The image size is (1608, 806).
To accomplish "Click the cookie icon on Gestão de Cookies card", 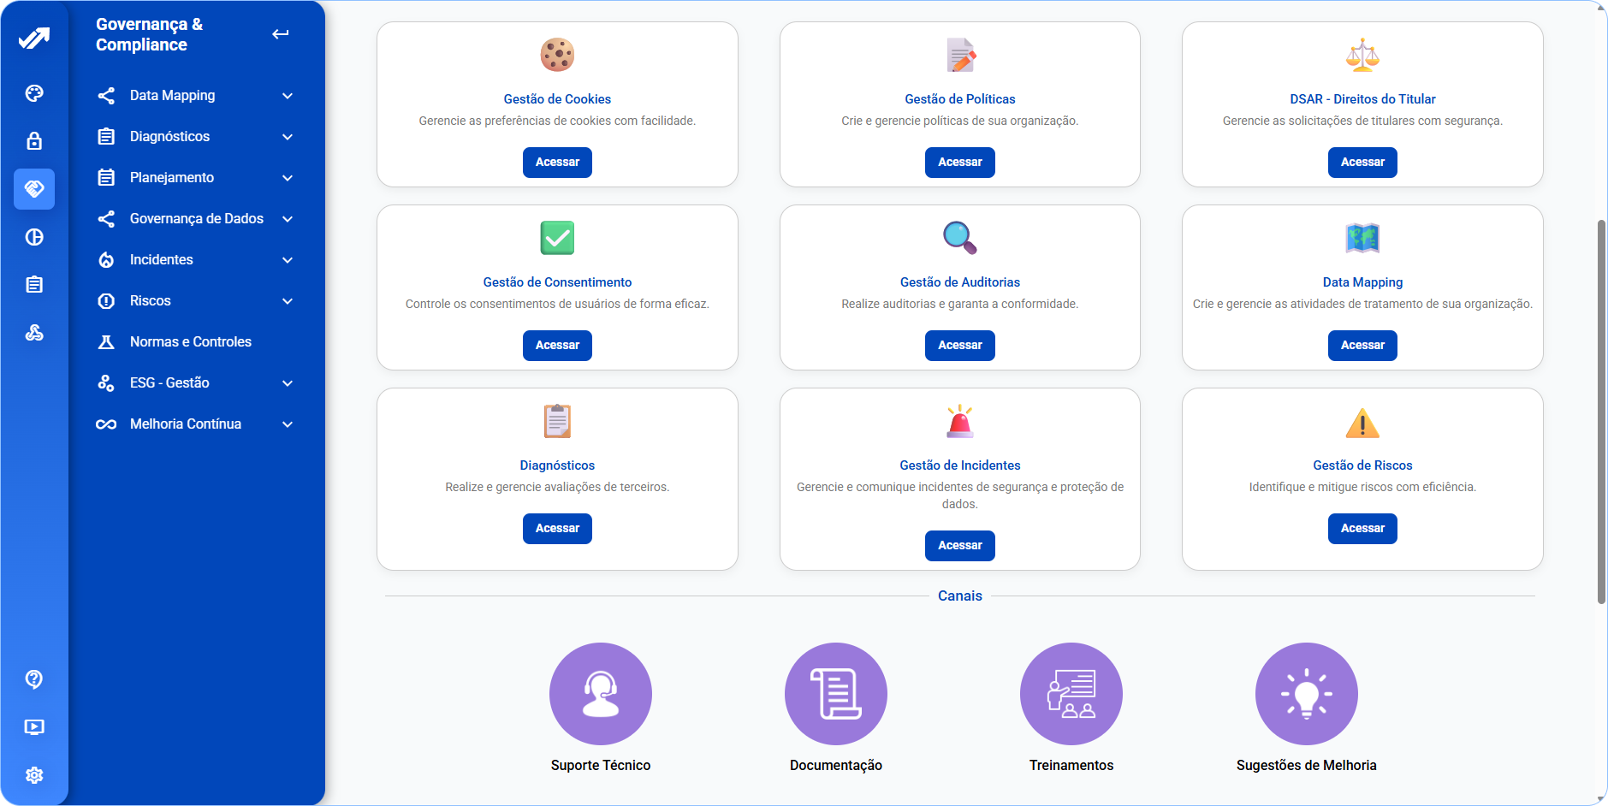I will (557, 55).
